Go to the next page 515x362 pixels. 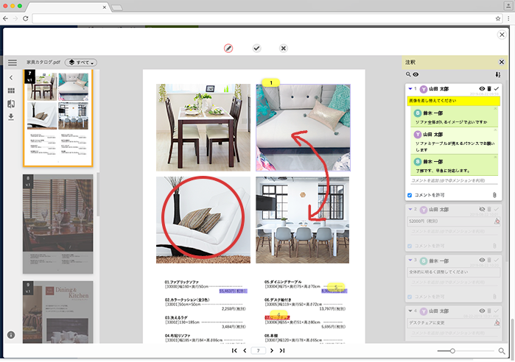click(x=271, y=351)
